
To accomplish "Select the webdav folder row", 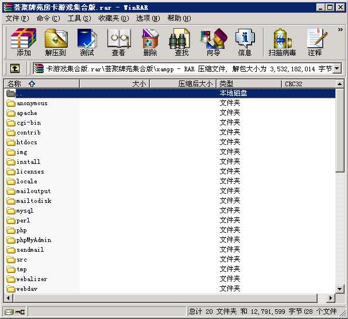I will tap(170, 289).
